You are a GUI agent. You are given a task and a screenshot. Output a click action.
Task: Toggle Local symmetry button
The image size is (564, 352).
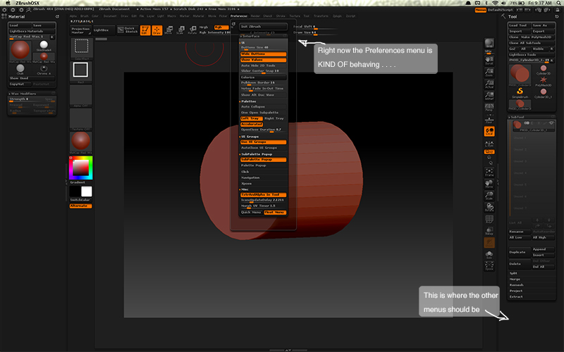tap(489, 132)
